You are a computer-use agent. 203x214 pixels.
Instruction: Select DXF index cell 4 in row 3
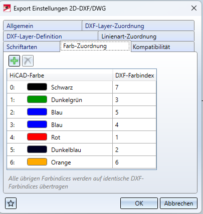tap(134, 124)
